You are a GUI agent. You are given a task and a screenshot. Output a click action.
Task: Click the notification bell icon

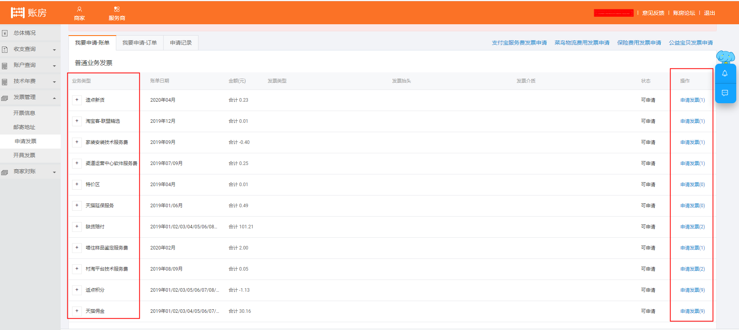725,74
